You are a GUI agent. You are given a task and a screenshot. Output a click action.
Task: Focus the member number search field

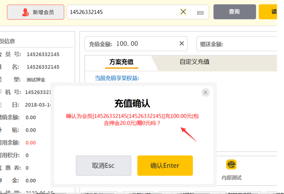(x=123, y=12)
